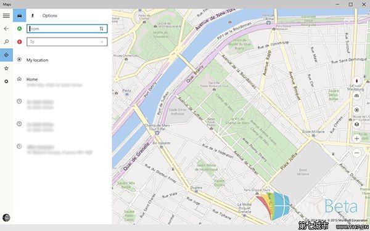Center map on my location
370x231 pixels.
(x=357, y=110)
